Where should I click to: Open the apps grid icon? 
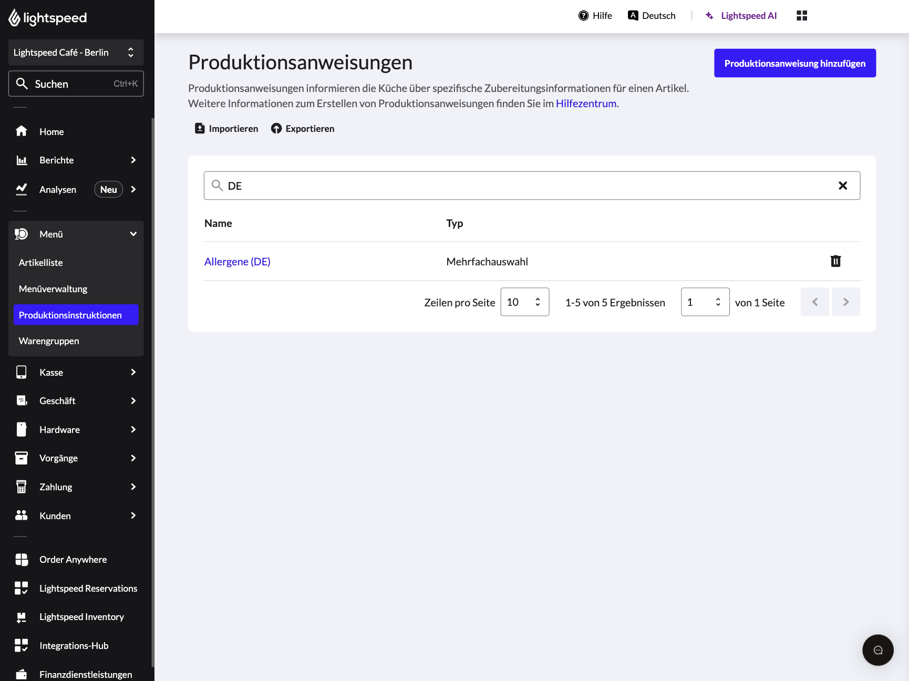[x=802, y=16]
